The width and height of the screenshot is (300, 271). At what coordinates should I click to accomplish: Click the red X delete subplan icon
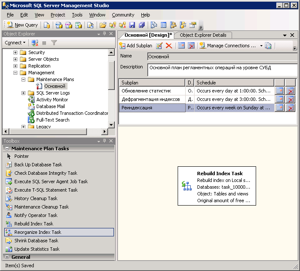(169, 46)
